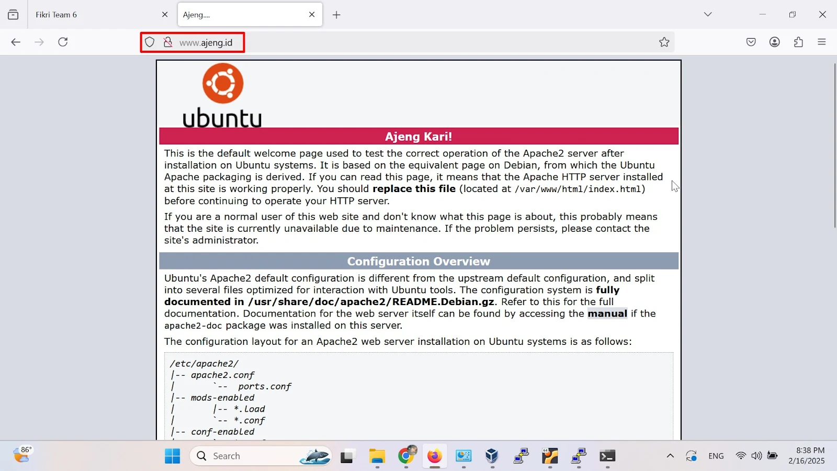This screenshot has height=471, width=837.
Task: Open Firefox from the taskbar
Action: pyautogui.click(x=434, y=456)
